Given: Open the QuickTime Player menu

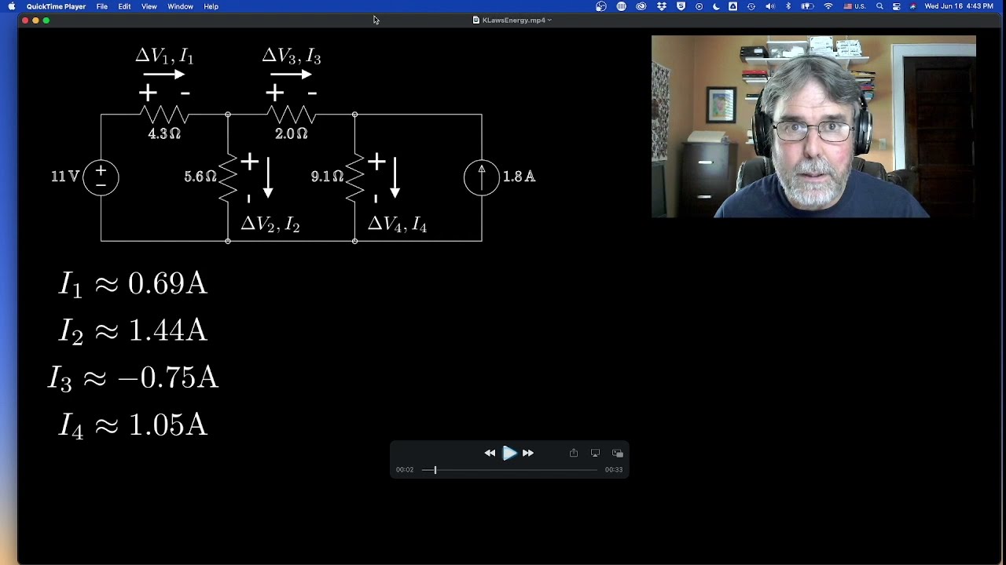Looking at the screenshot, I should click(56, 6).
